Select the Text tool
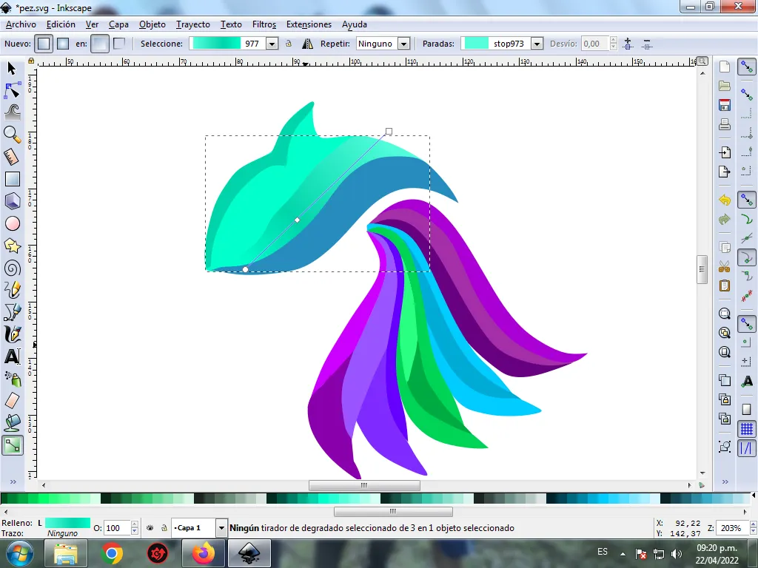 coord(12,356)
